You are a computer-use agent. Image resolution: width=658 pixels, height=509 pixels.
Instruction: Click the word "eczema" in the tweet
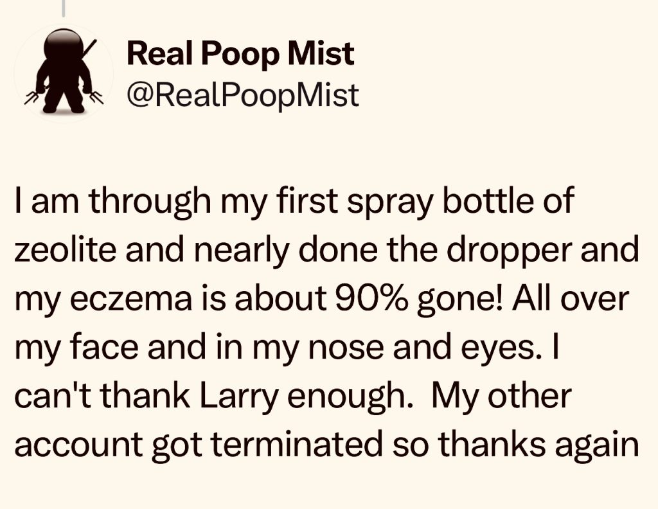click(122, 298)
